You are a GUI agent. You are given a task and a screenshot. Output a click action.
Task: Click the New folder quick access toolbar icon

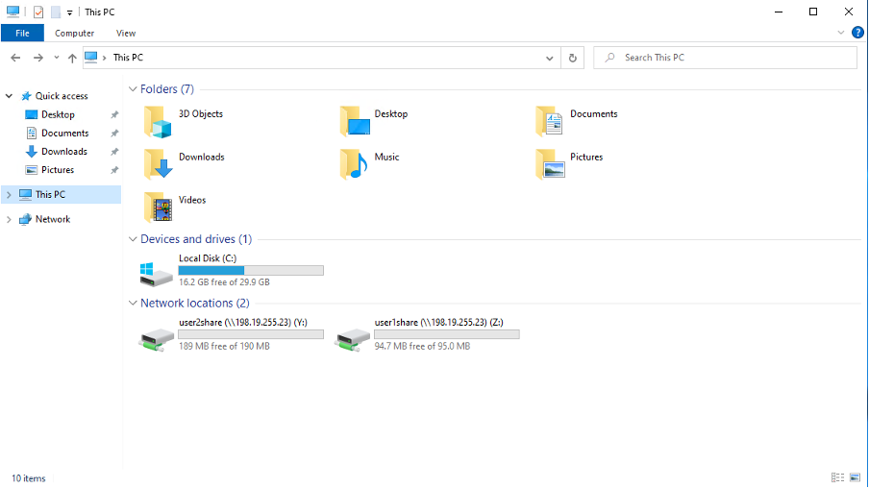pos(56,12)
